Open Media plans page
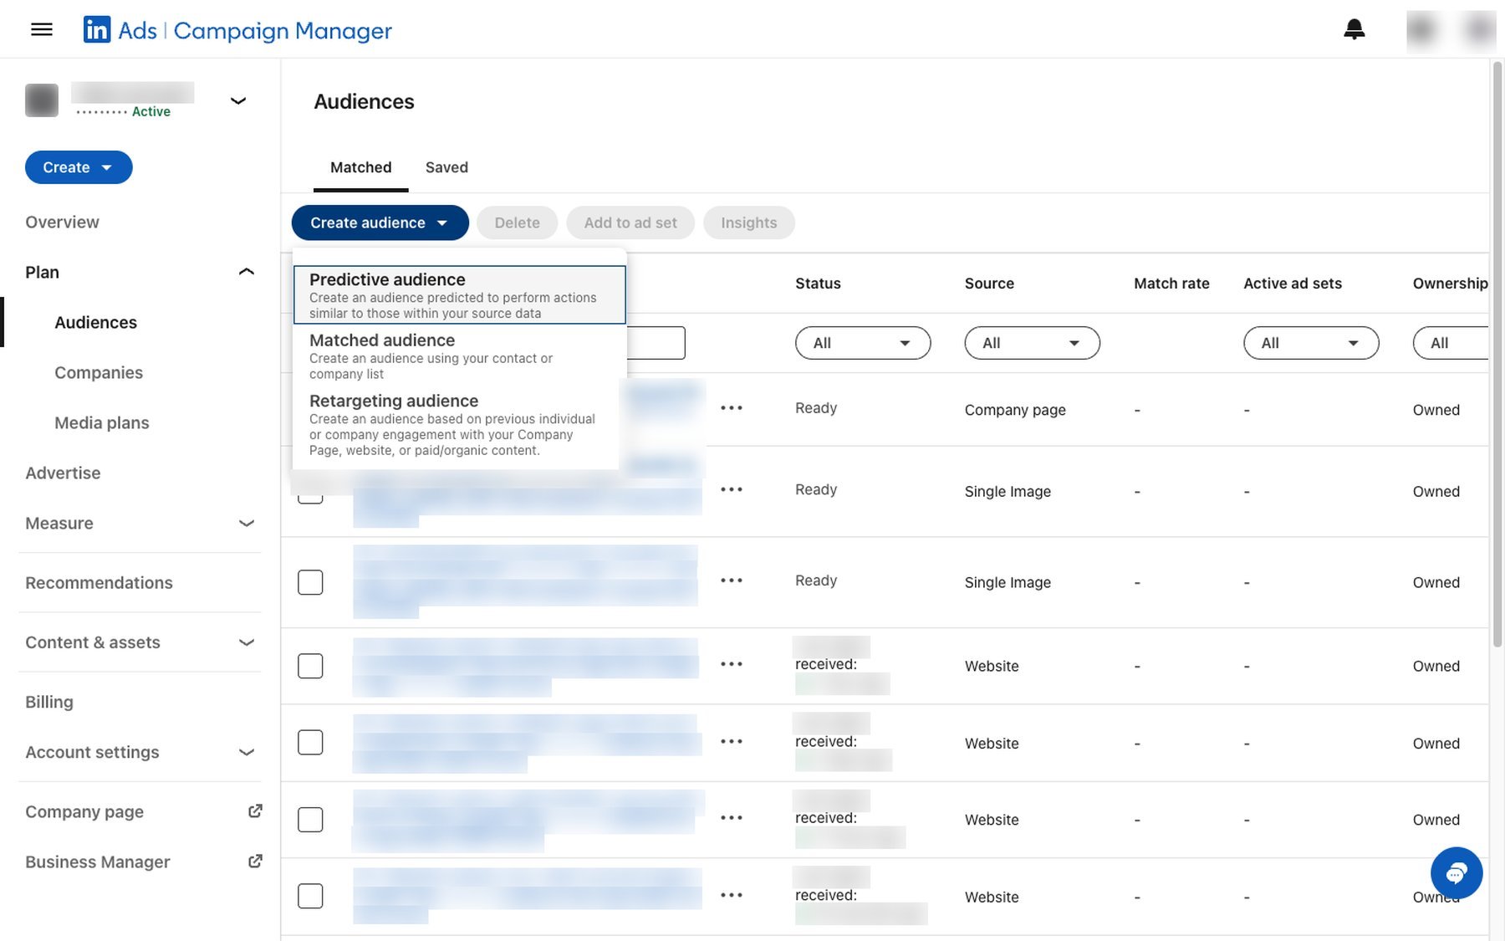The image size is (1505, 941). coord(102,422)
